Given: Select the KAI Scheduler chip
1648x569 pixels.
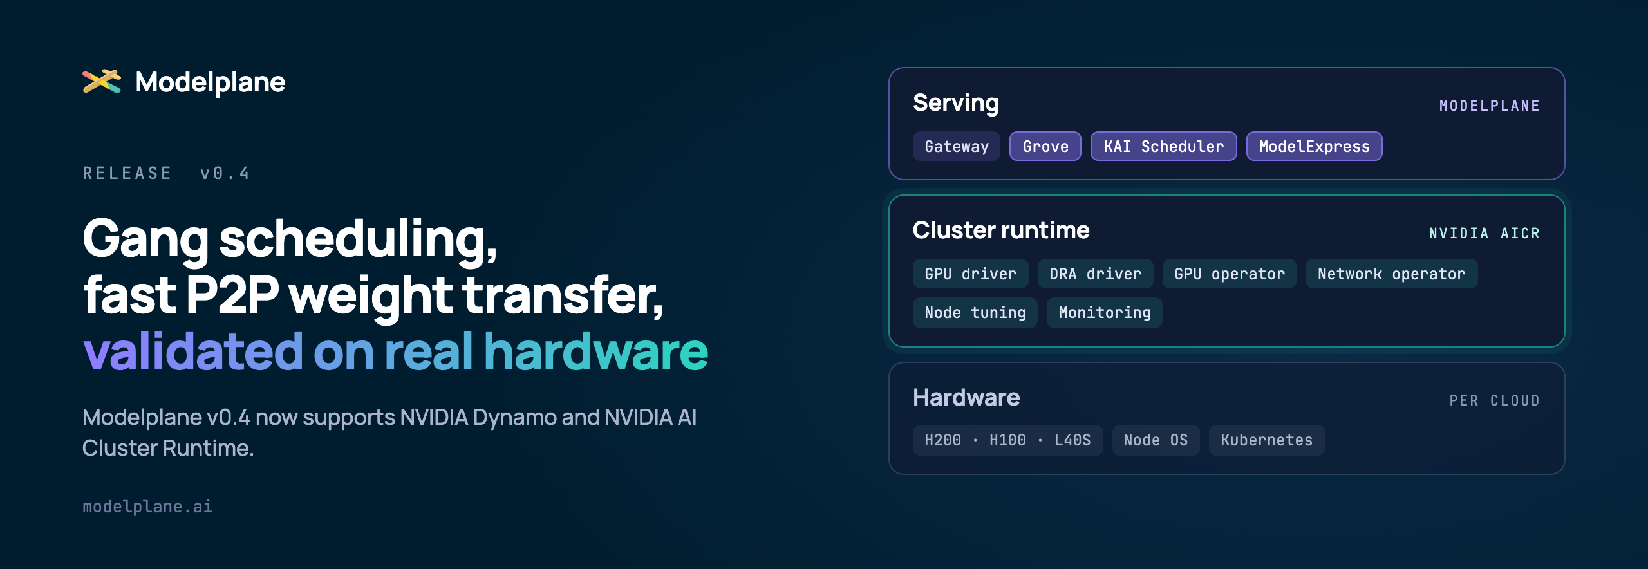Looking at the screenshot, I should (1163, 146).
